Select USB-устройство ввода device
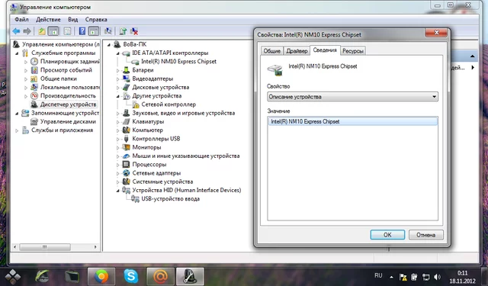 point(170,199)
